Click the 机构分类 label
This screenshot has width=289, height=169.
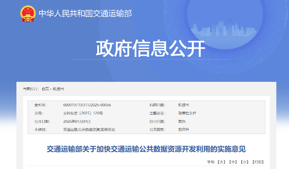pyautogui.click(x=157, y=105)
